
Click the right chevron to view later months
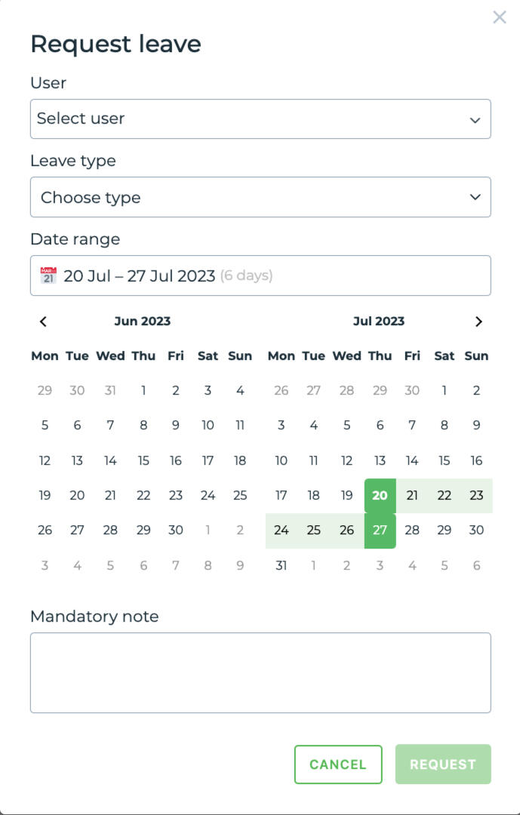478,321
